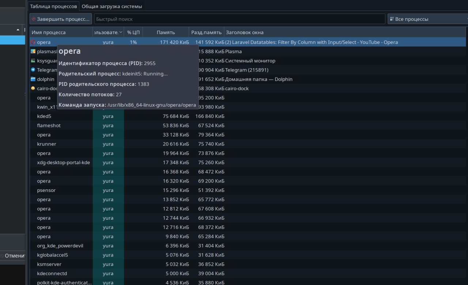Select the Системный монитор window title

(250, 61)
